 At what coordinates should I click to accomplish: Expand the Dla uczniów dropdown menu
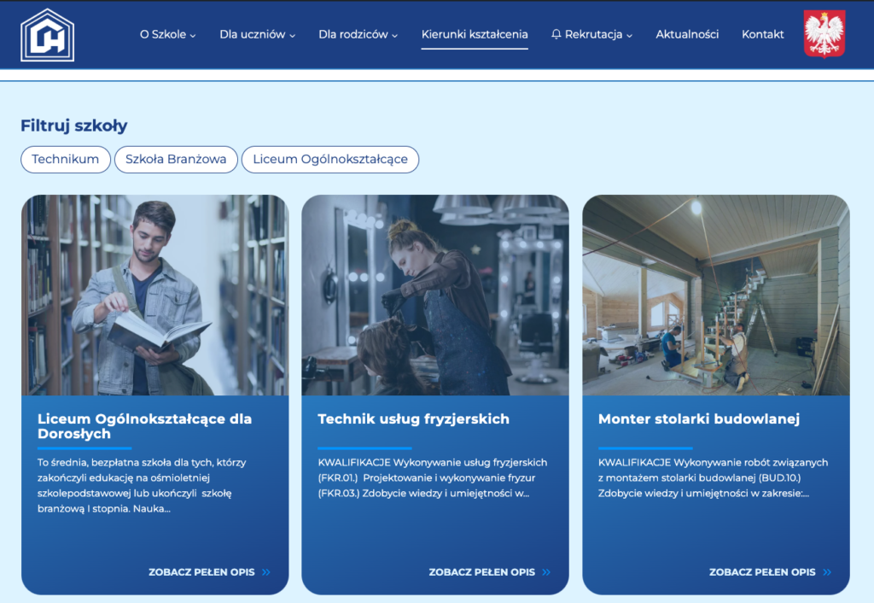[x=257, y=35]
